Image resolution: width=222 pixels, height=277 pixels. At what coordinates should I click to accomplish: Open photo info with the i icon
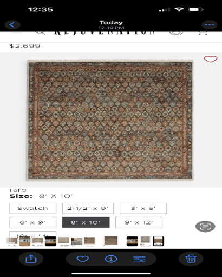pyautogui.click(x=111, y=259)
